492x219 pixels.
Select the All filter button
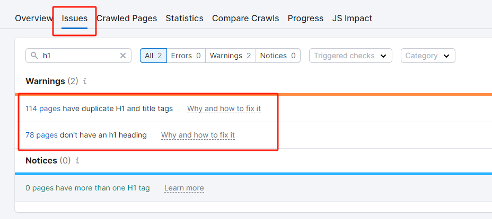(x=153, y=56)
